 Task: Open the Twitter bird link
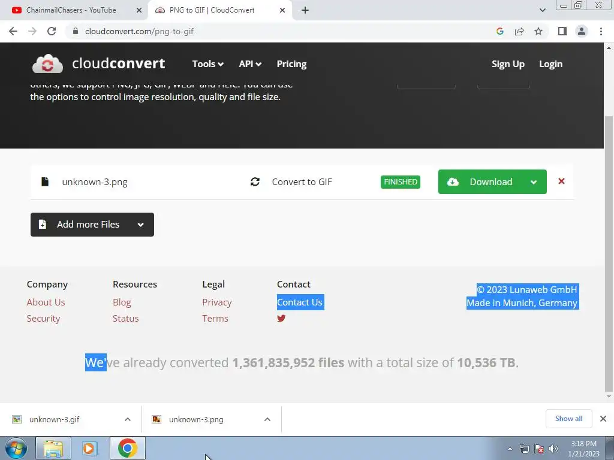click(281, 319)
